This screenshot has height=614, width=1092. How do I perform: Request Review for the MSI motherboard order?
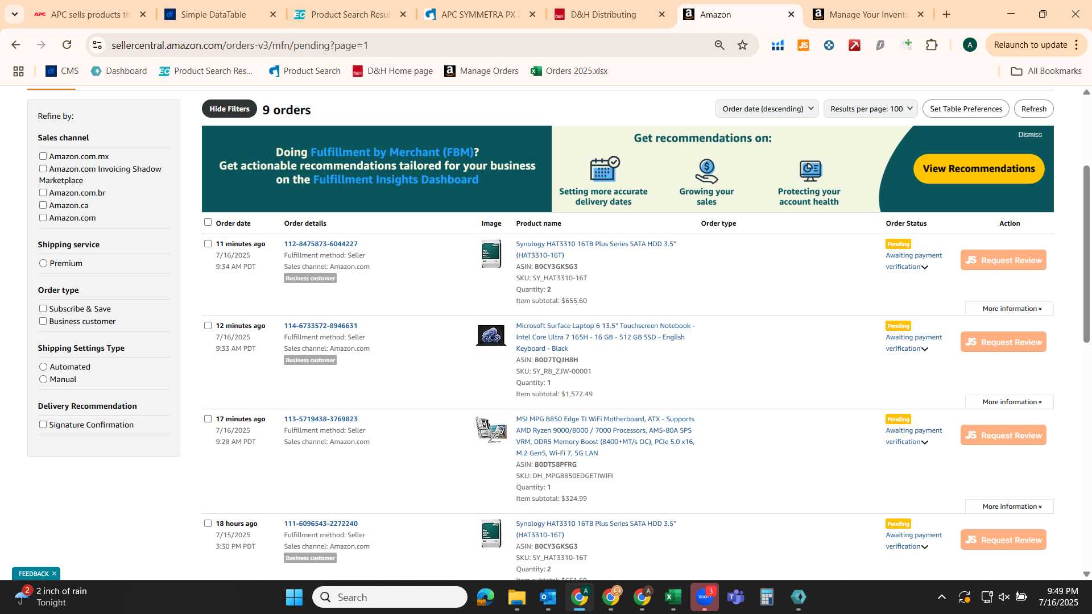1003,435
